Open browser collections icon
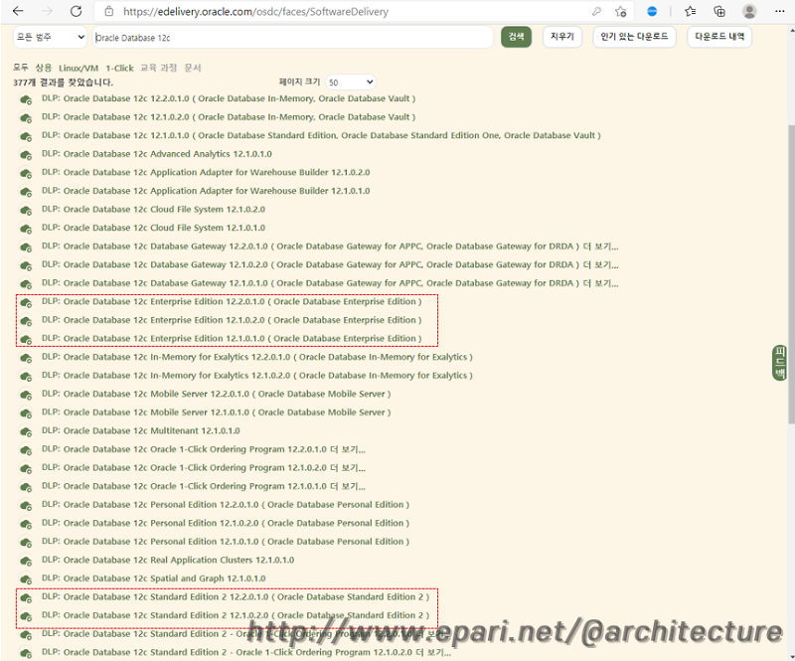Screen dimensions: 795x661 718,11
